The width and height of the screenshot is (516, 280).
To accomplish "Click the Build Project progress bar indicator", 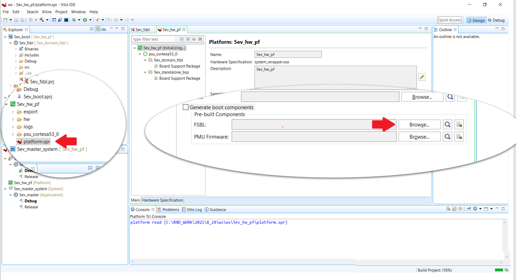I will [499, 270].
